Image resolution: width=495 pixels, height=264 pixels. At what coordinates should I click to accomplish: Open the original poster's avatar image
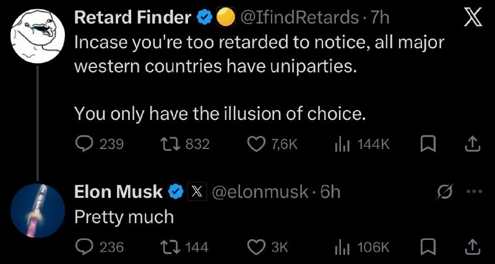click(x=38, y=35)
